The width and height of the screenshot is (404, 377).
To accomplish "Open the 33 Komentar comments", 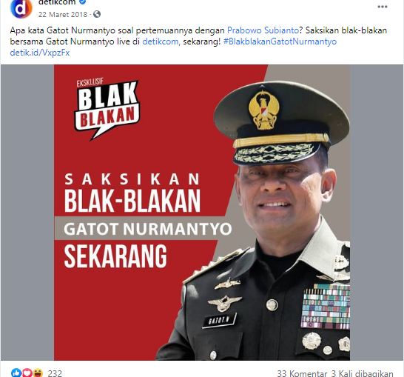I will [x=302, y=373].
